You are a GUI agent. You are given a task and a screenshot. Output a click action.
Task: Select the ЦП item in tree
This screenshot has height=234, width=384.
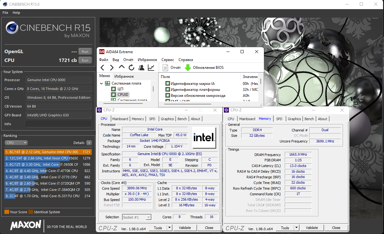pyautogui.click(x=120, y=89)
